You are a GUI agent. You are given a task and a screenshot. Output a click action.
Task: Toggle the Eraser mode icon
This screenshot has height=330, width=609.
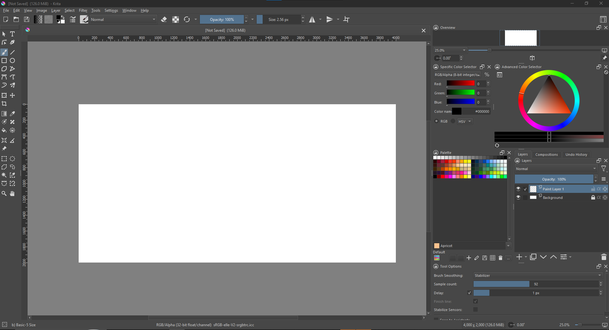pyautogui.click(x=164, y=19)
